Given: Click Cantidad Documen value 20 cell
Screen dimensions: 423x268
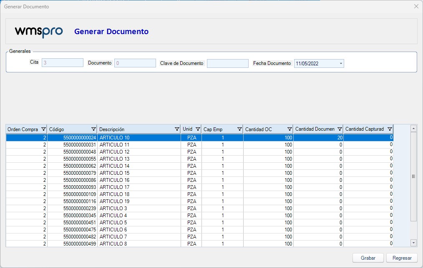Looking at the screenshot, I should click(318, 137).
